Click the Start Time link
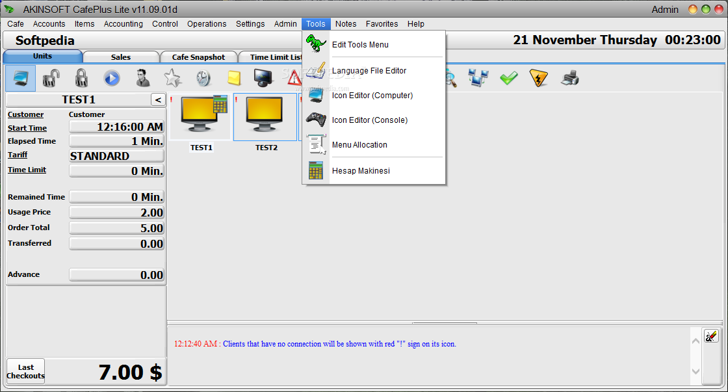 tap(27, 128)
